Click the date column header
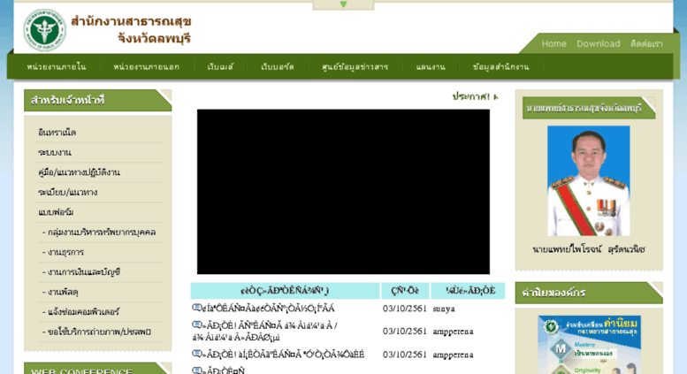687x374 pixels. point(405,291)
